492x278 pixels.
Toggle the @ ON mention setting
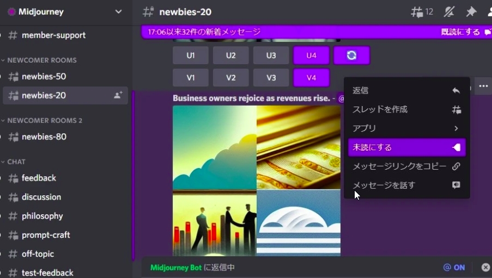tap(454, 267)
